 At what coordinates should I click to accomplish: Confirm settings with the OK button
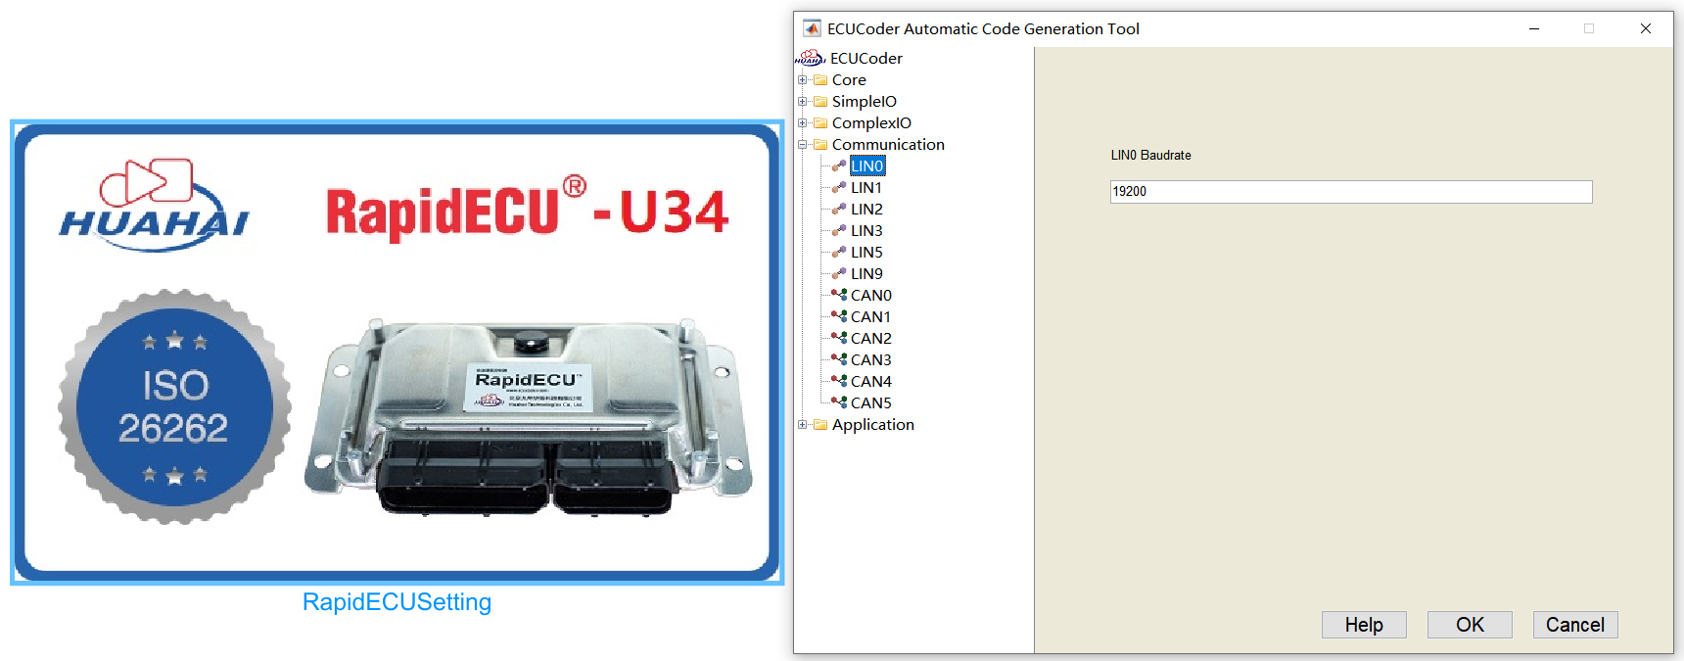coord(1470,625)
